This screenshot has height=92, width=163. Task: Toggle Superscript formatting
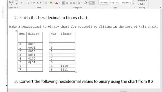tap(41, 3)
